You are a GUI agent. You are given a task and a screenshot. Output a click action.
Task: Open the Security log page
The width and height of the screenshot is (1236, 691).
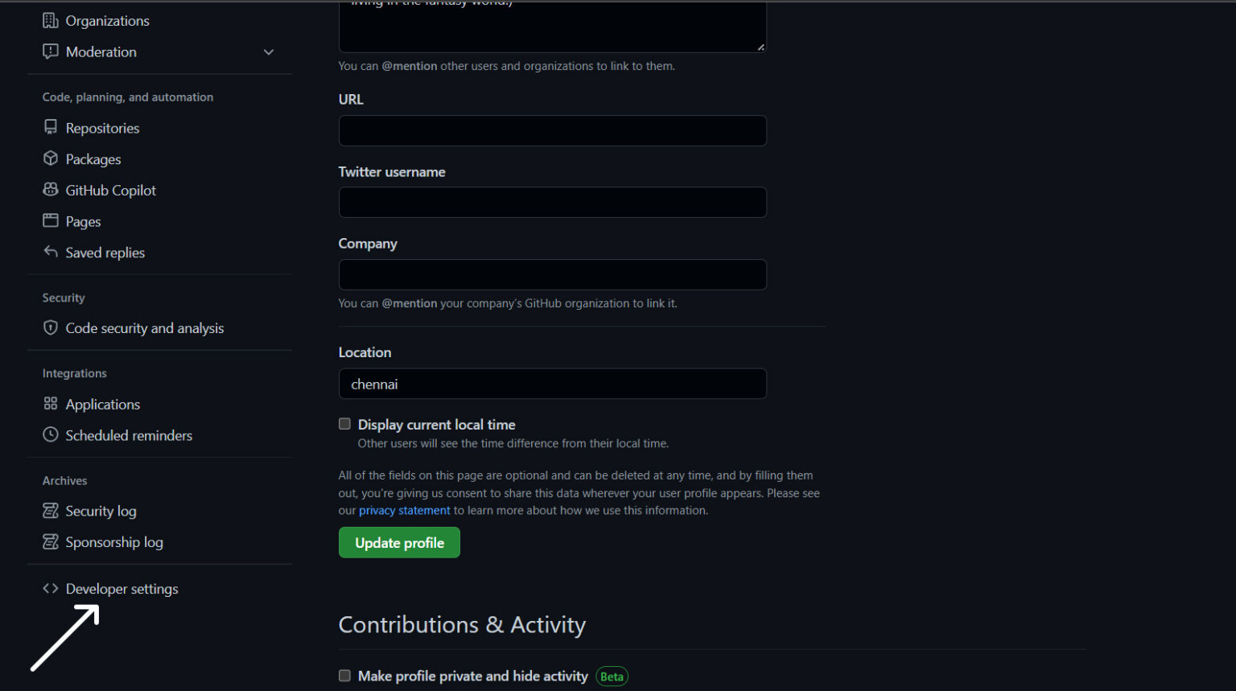pyautogui.click(x=101, y=512)
